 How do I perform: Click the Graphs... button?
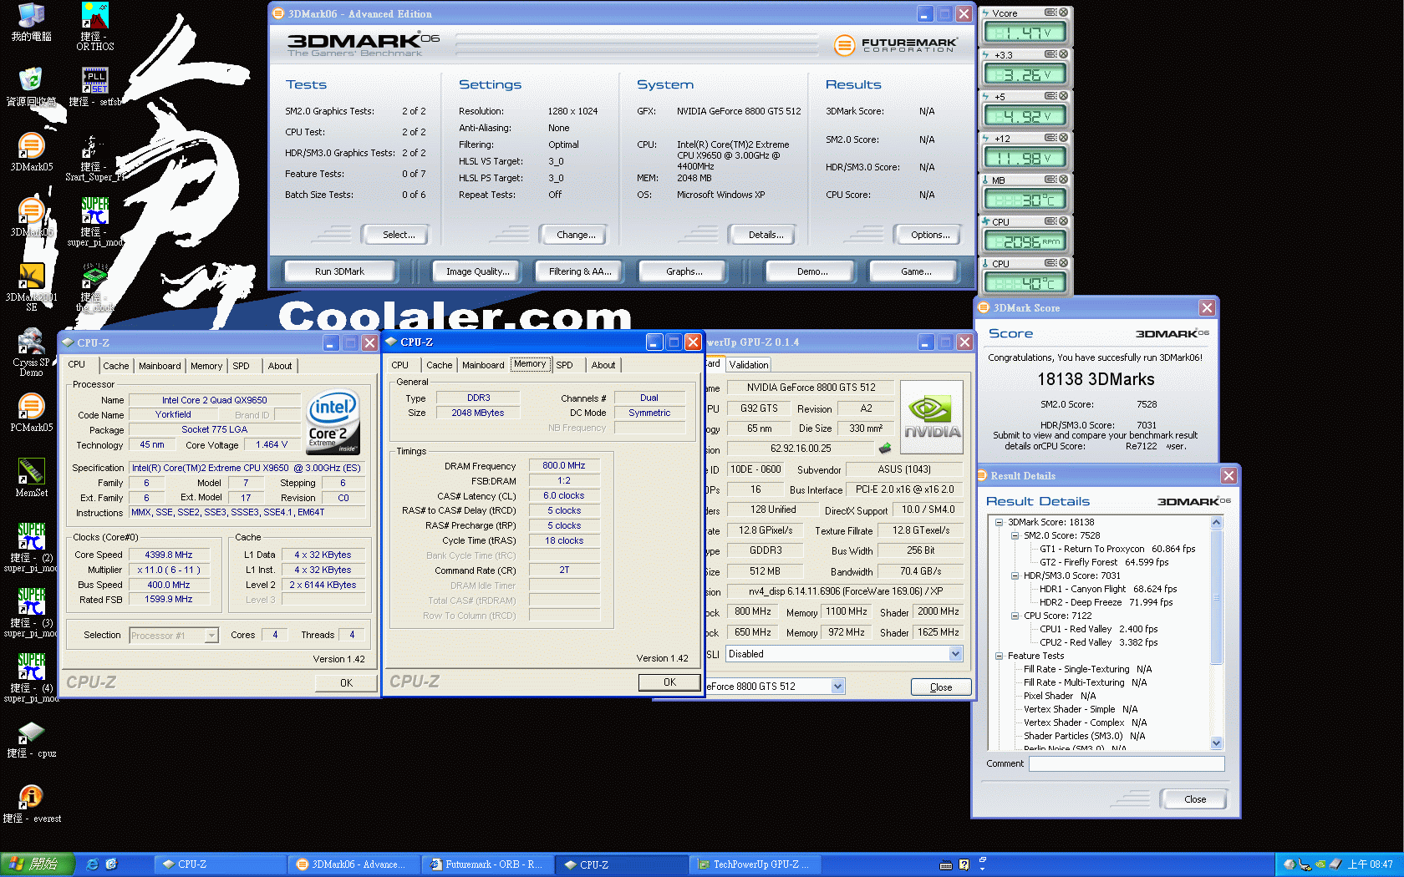684,271
